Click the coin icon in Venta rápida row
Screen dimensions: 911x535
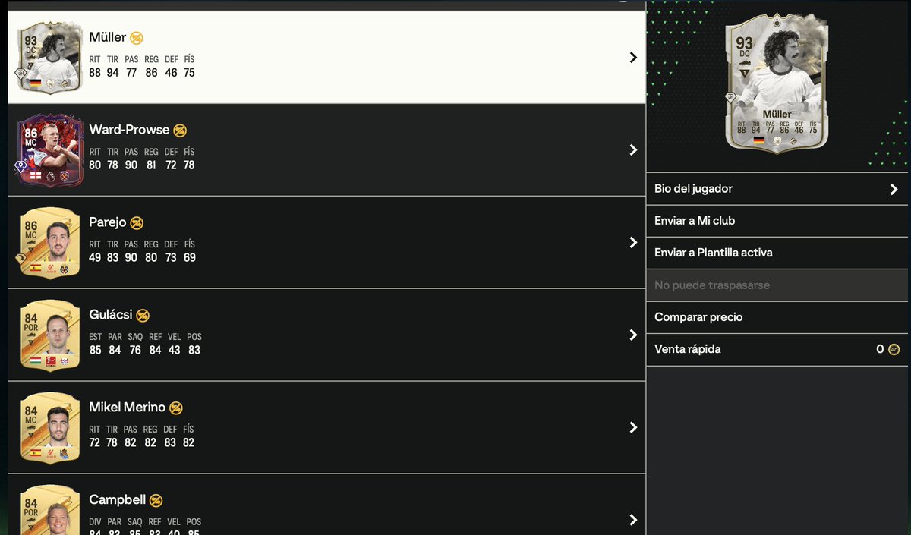pos(894,350)
